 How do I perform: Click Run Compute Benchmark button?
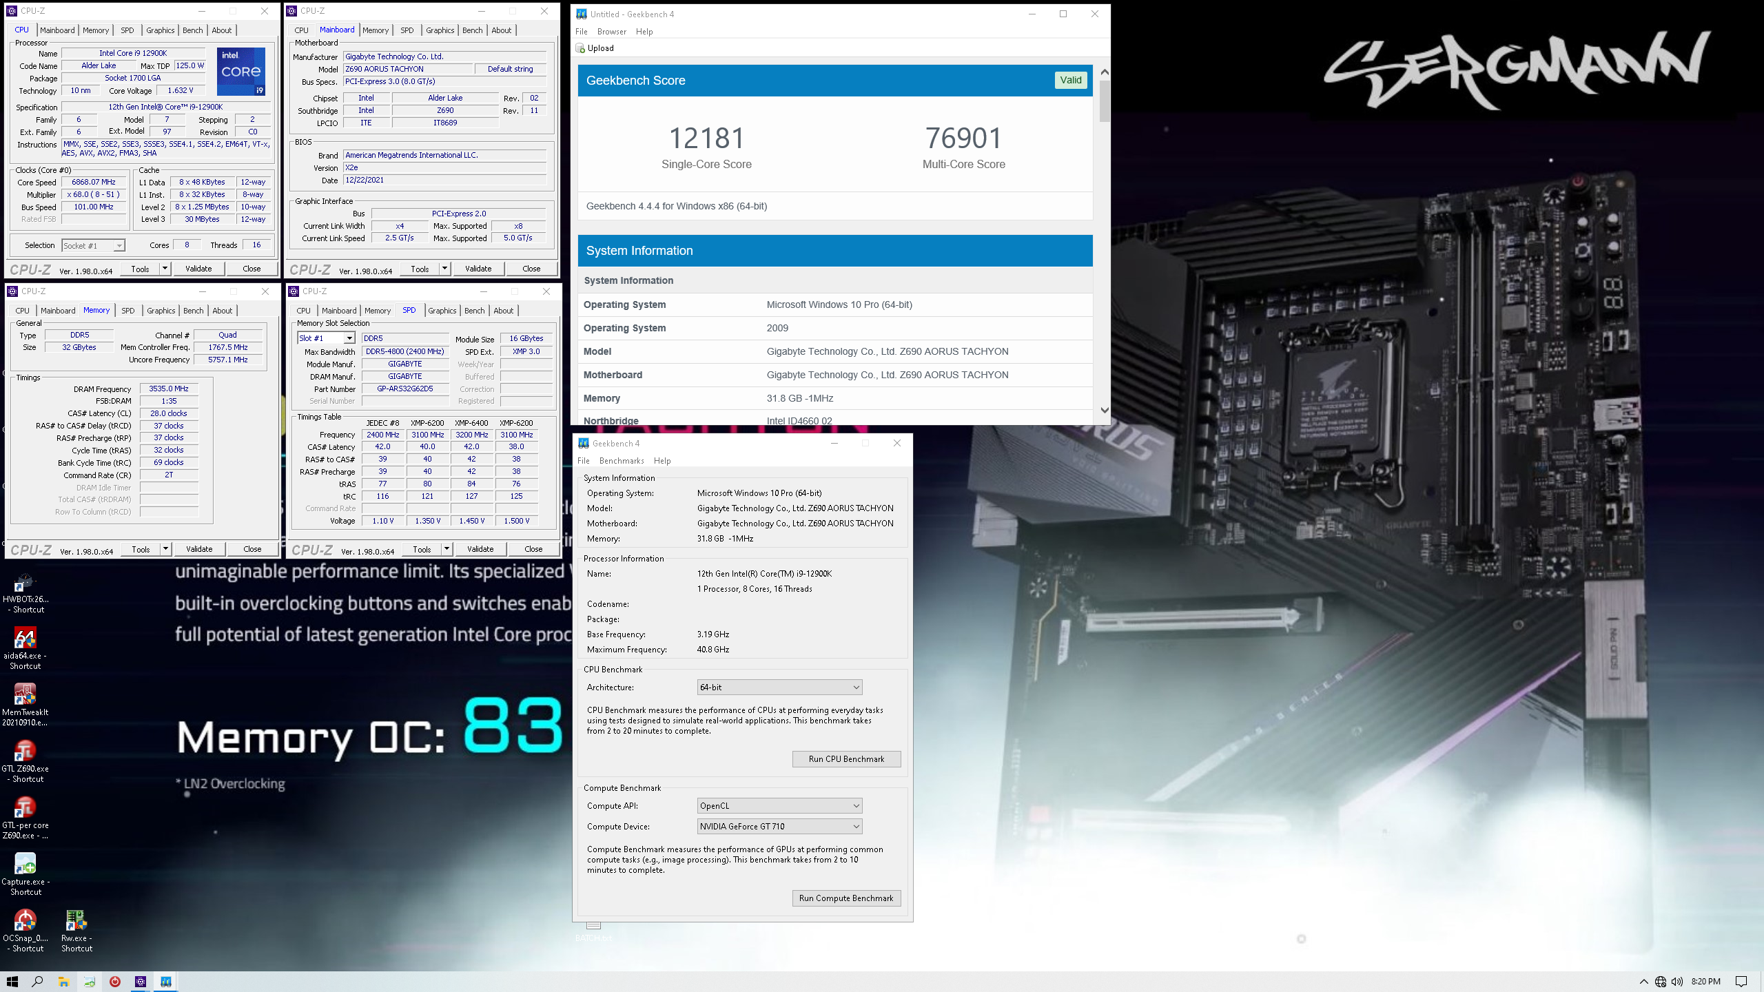click(x=846, y=898)
